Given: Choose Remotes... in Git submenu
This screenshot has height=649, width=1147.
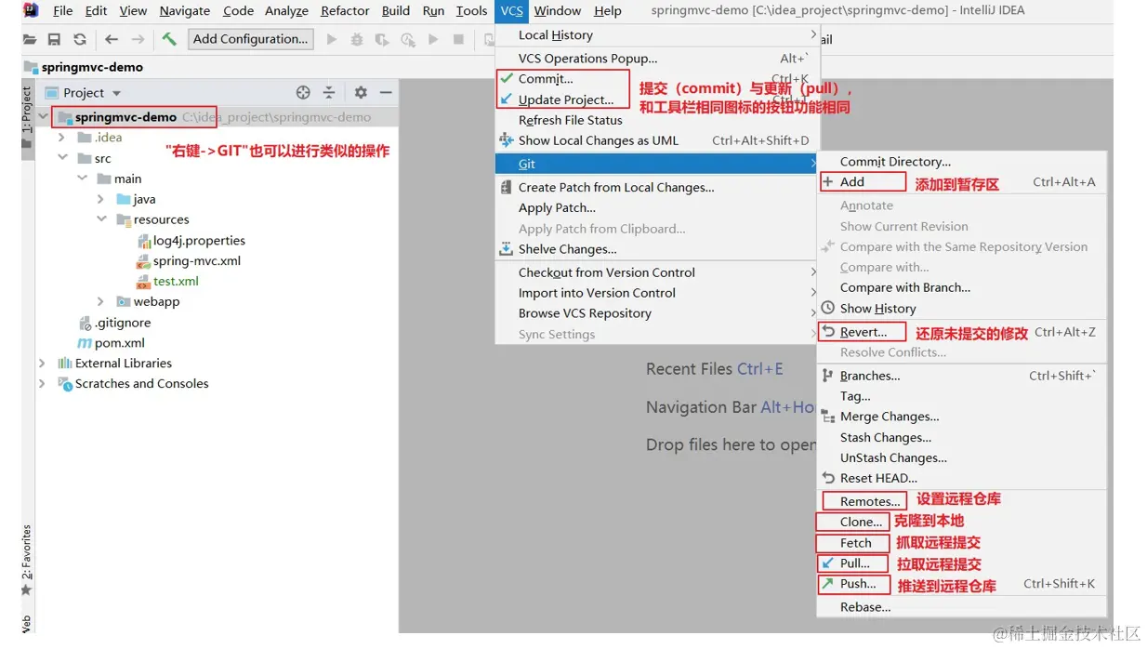Looking at the screenshot, I should point(961,501).
